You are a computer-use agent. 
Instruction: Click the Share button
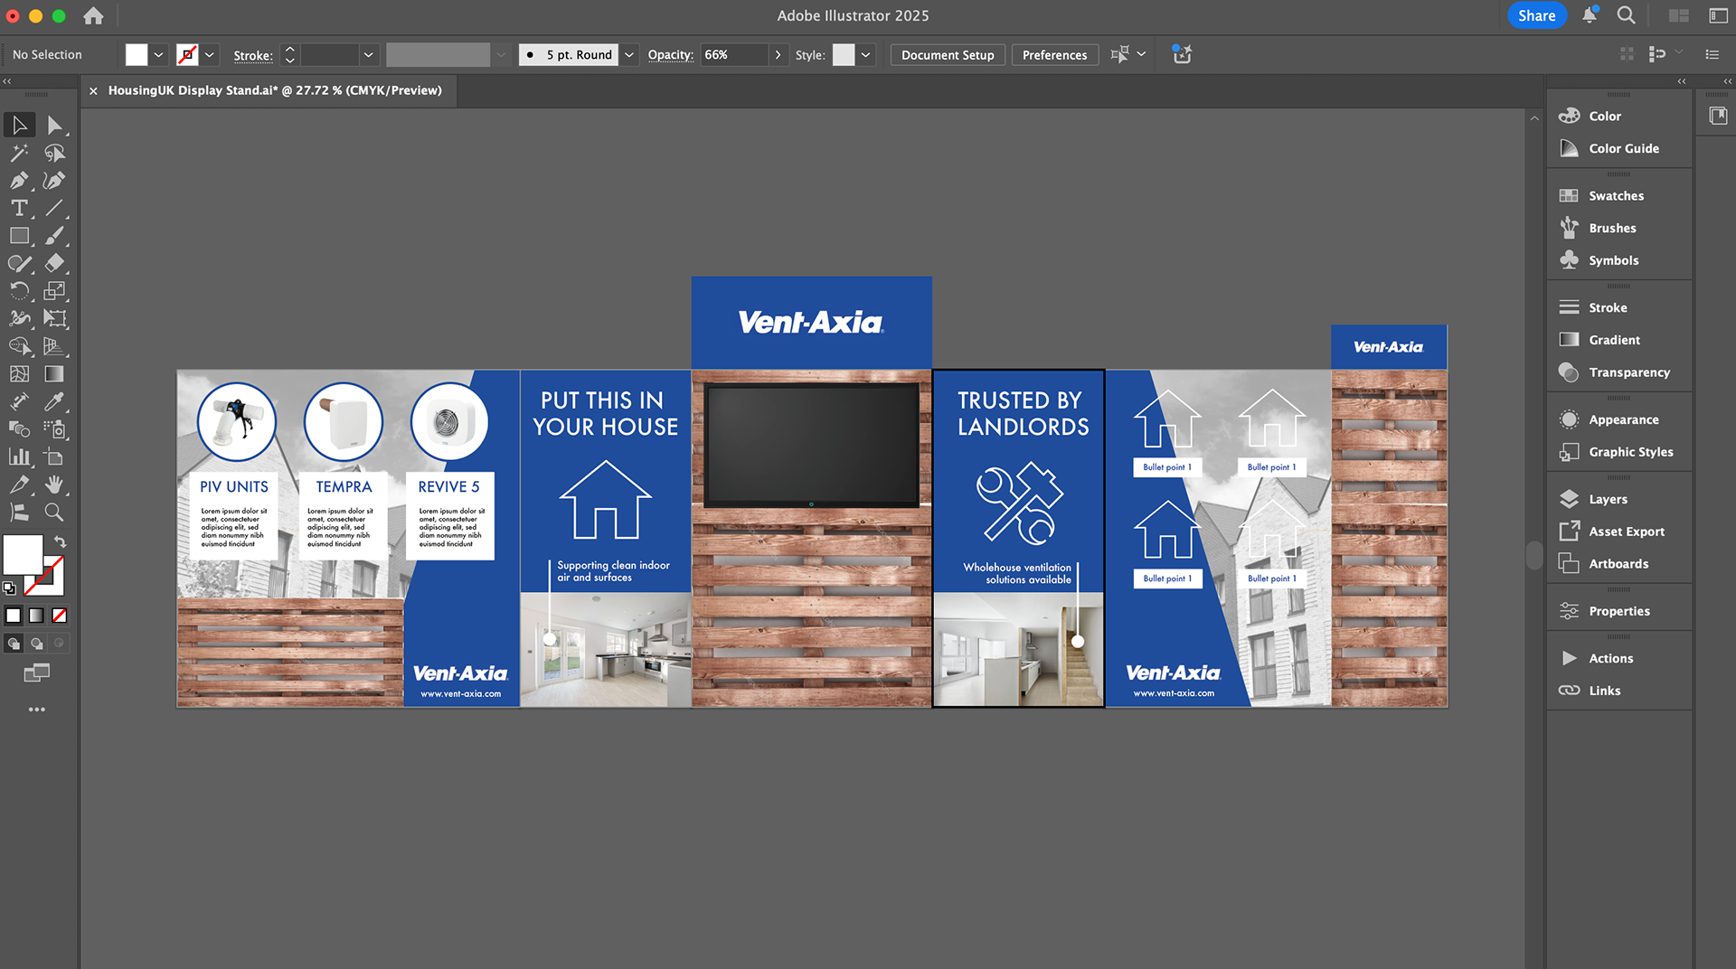tap(1536, 15)
